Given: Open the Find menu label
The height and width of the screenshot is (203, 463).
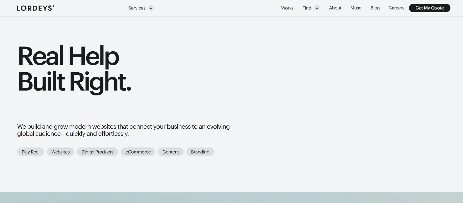Looking at the screenshot, I should tap(307, 8).
